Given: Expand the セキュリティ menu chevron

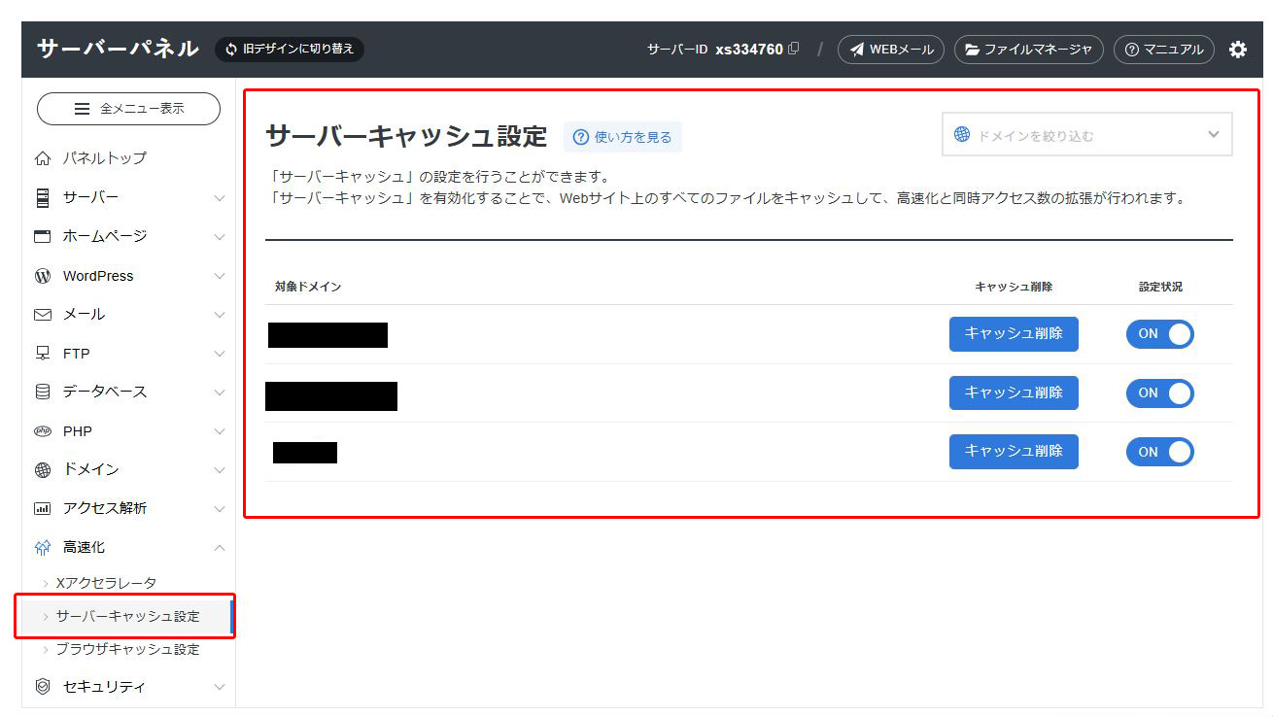Looking at the screenshot, I should pyautogui.click(x=219, y=687).
